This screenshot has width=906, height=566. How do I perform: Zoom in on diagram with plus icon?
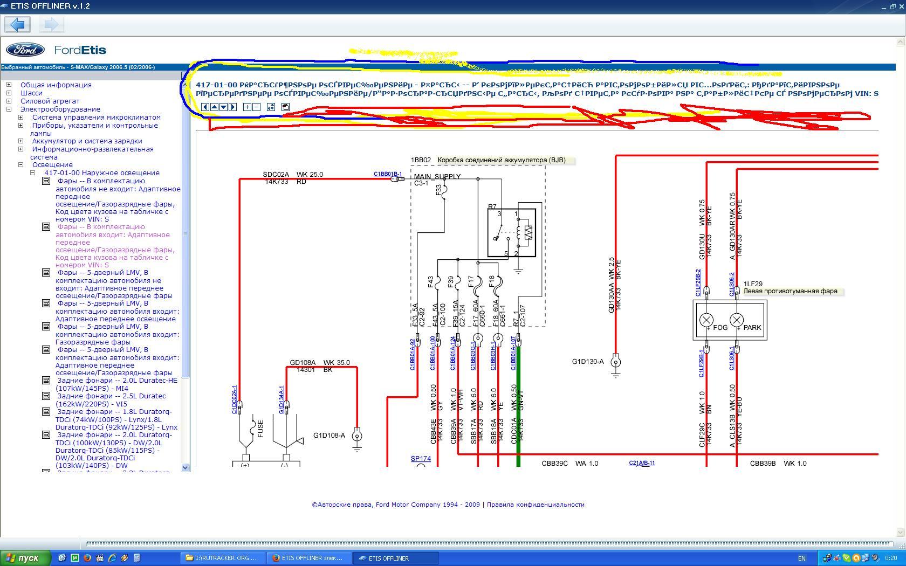pyautogui.click(x=247, y=107)
